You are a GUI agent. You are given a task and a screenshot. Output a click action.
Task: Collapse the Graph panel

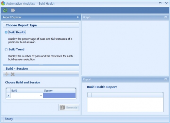tap(166, 17)
